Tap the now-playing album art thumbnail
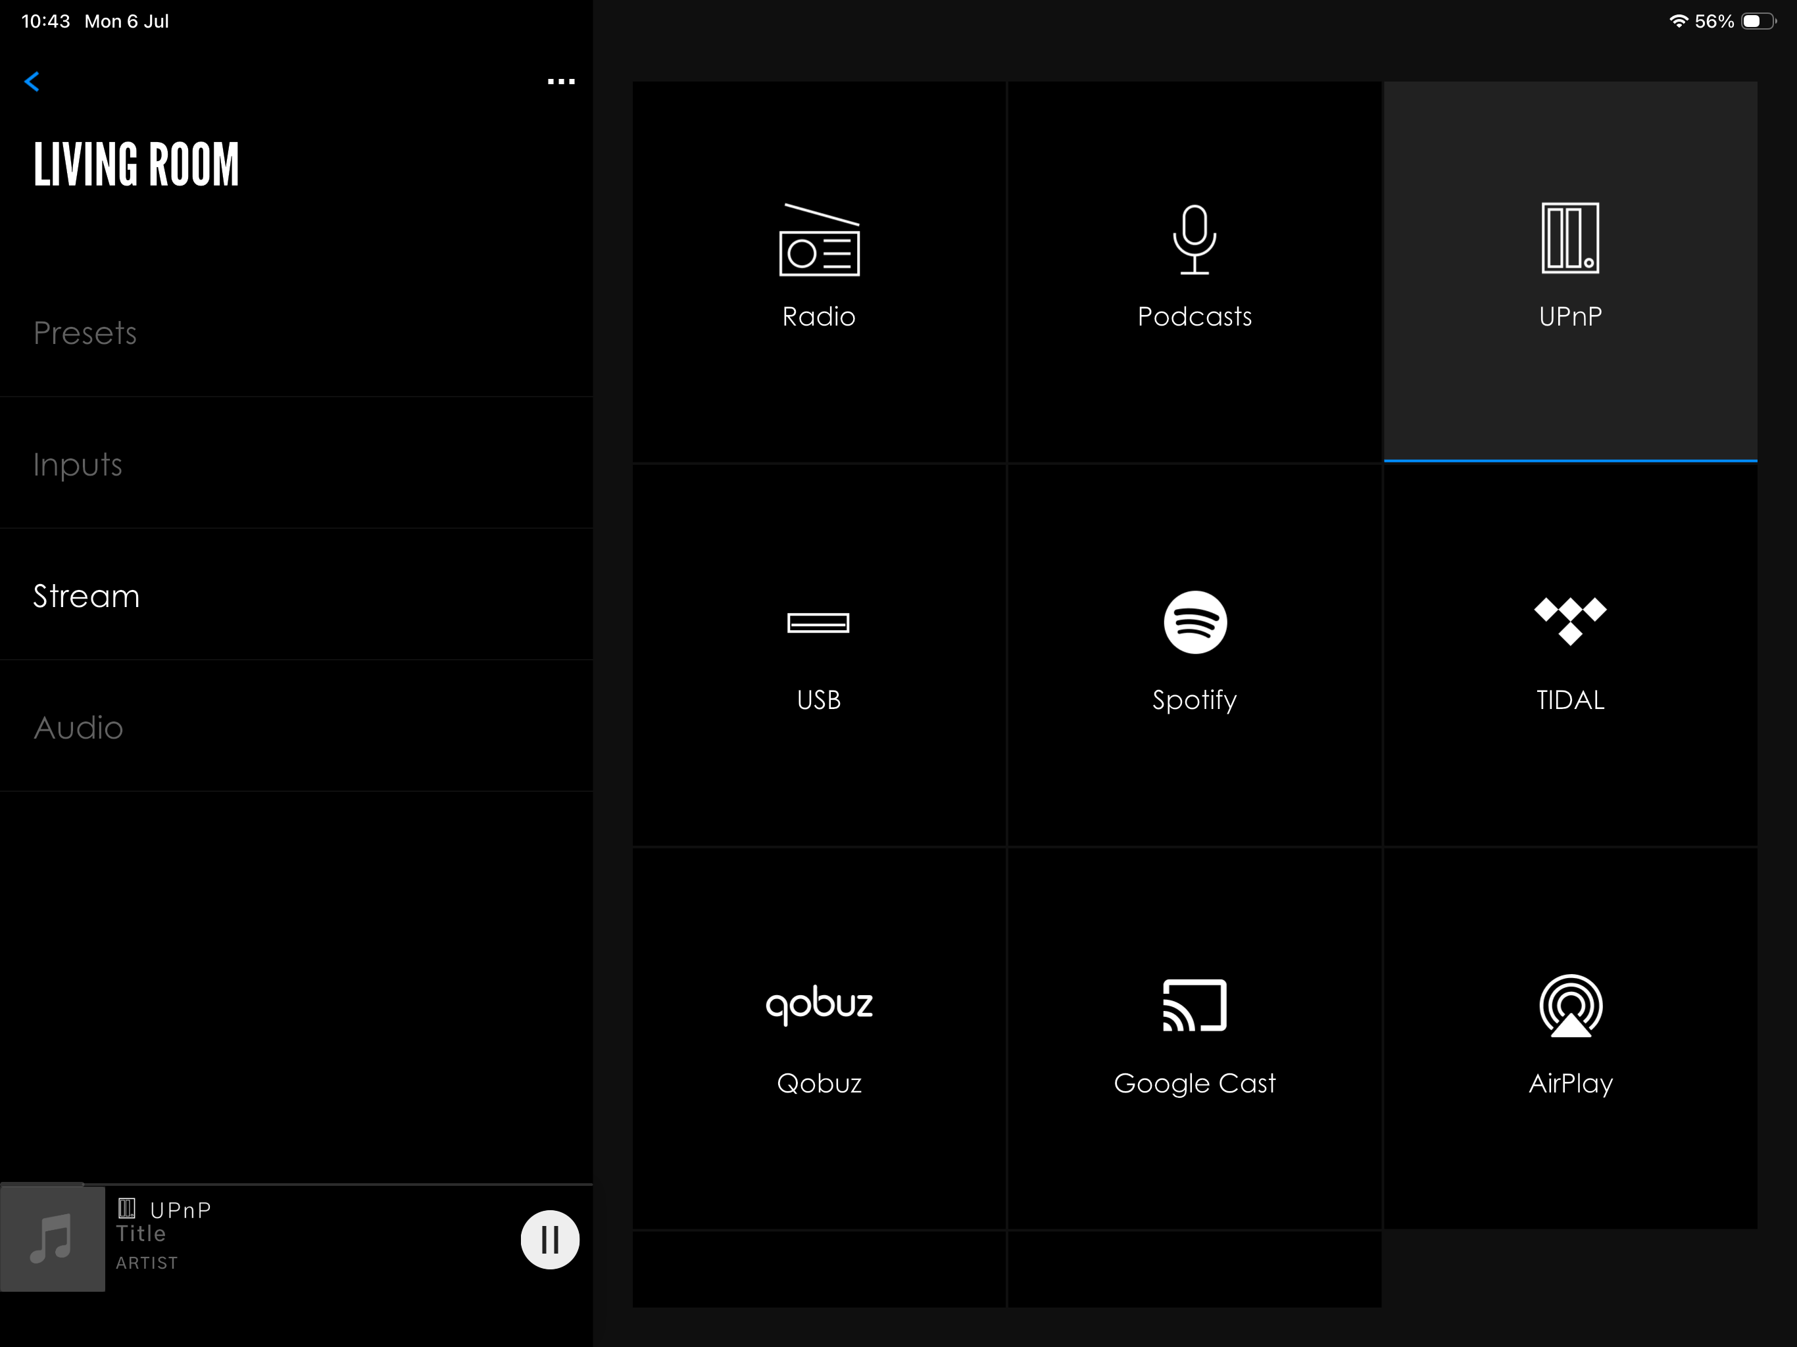1797x1347 pixels. pos(53,1239)
